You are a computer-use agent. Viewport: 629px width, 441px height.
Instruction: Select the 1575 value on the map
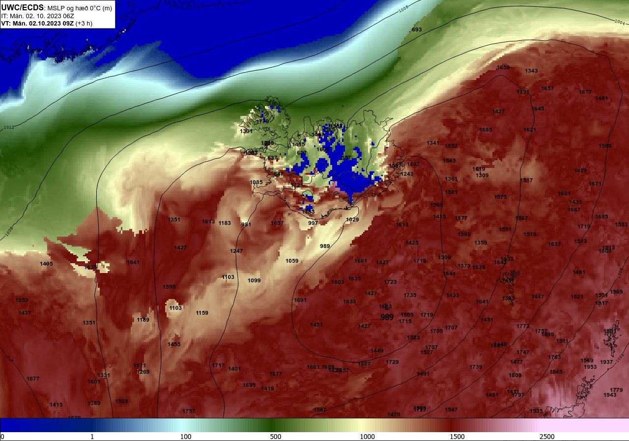(500, 197)
